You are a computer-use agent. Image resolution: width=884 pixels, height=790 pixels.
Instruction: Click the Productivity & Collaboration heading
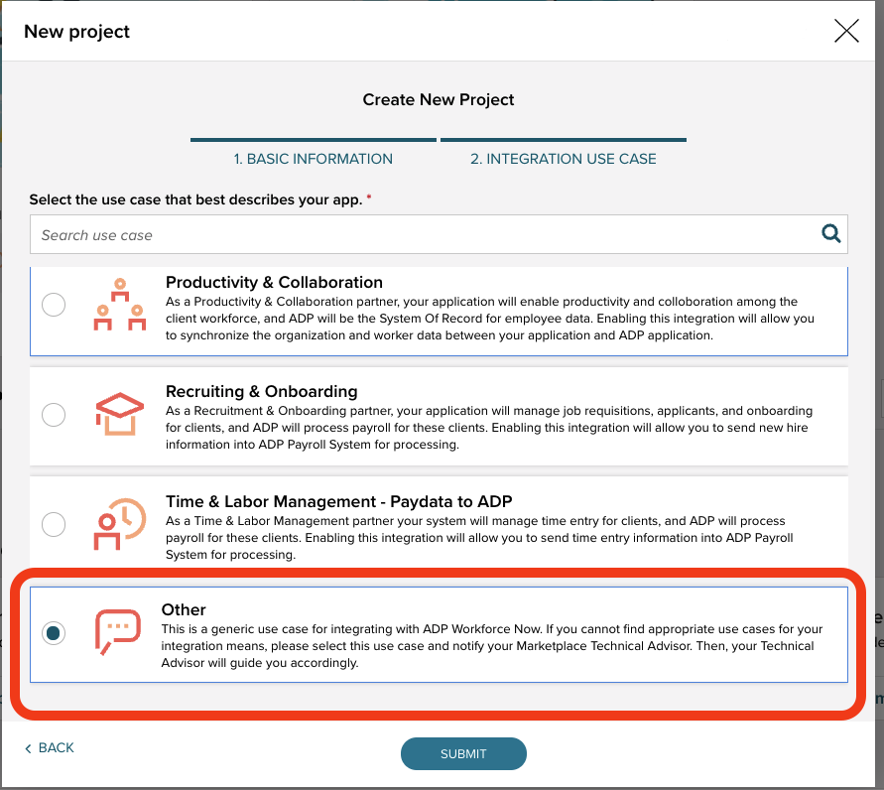coord(274,282)
